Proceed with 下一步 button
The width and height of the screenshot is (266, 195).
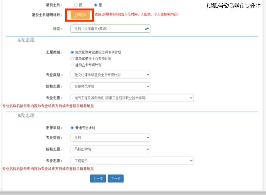(x=115, y=178)
